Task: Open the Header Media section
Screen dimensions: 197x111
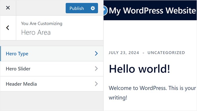Action: coord(52,84)
